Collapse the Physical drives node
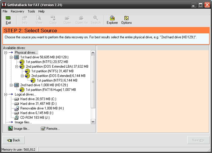Screen dimensions: 212x153 [x=6, y=53]
